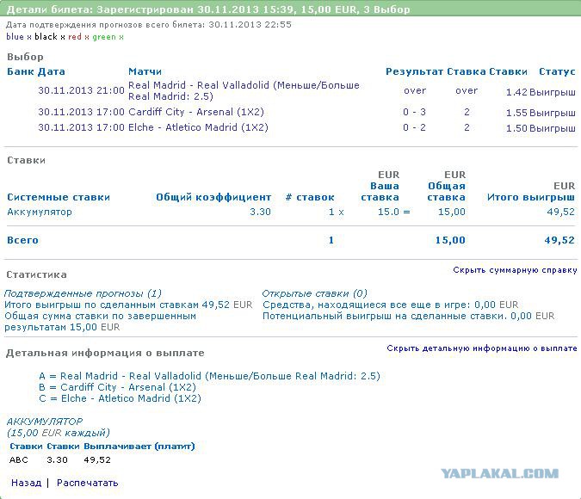Image resolution: width=581 pixels, height=499 pixels.
Task: Select Cardiff City - Arsenal in the Выбор table
Action: click(x=196, y=113)
